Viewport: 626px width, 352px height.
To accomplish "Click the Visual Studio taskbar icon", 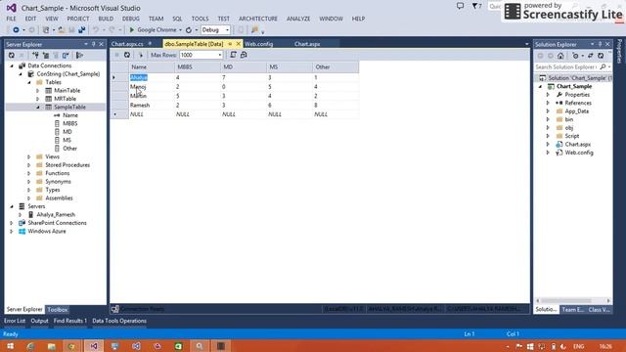I will click(94, 346).
